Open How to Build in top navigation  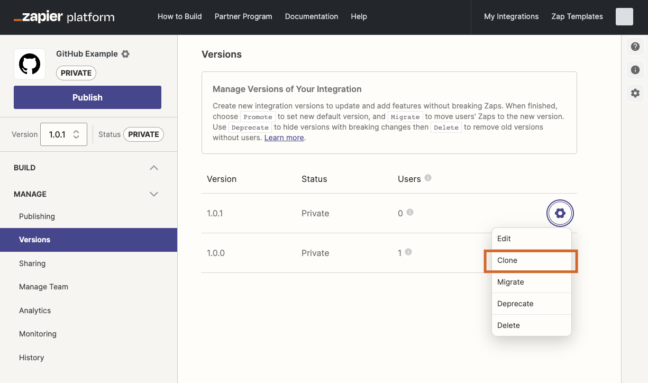(180, 16)
